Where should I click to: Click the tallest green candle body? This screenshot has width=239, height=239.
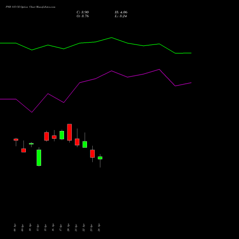(x=39, y=158)
